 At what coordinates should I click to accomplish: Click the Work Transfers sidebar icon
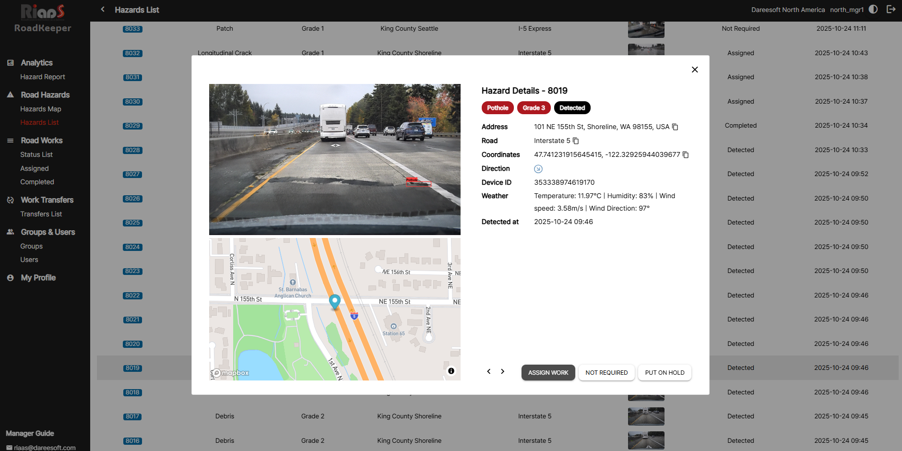click(x=10, y=200)
